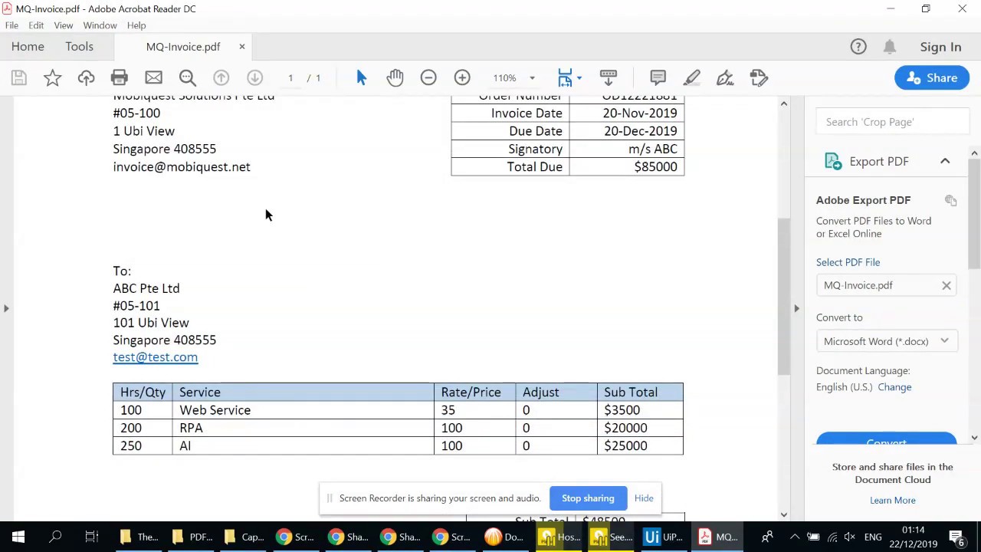Click the right panel scrollbar thumb
This screenshot has width=981, height=552.
974,213
